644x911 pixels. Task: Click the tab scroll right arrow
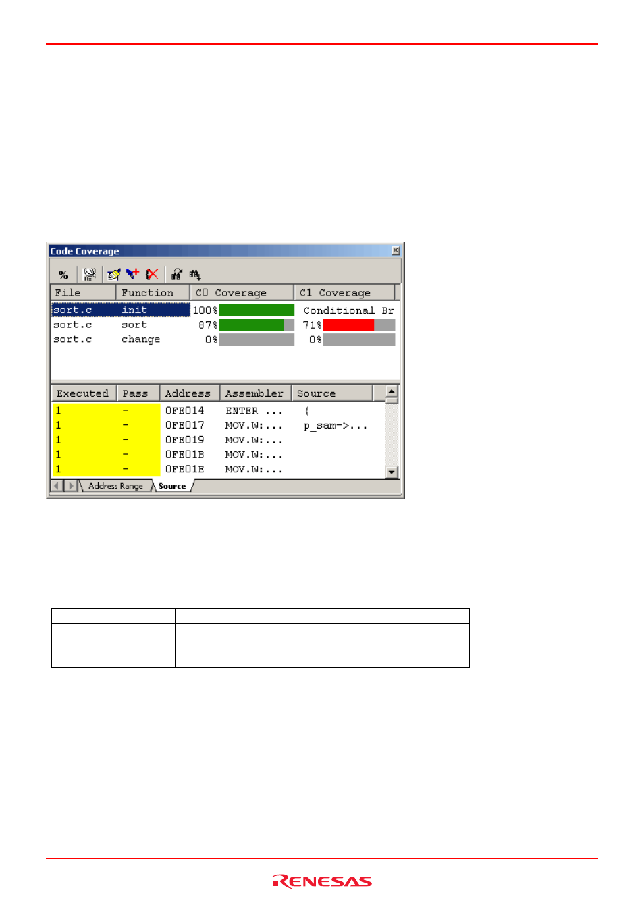pos(71,486)
